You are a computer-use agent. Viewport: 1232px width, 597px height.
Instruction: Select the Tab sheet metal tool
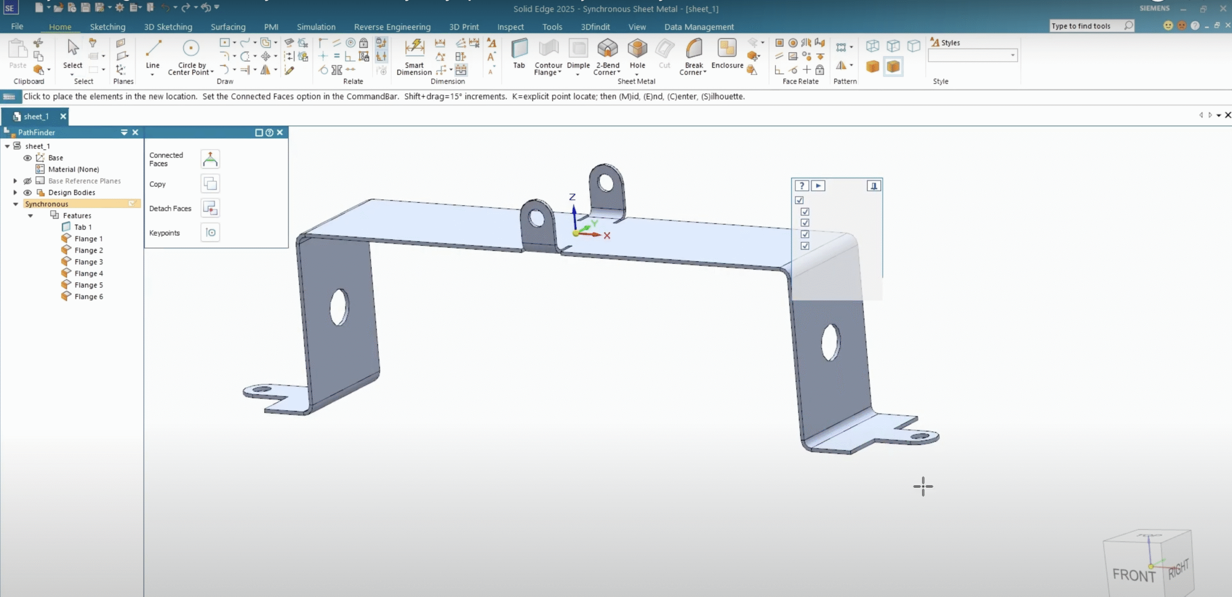point(519,54)
